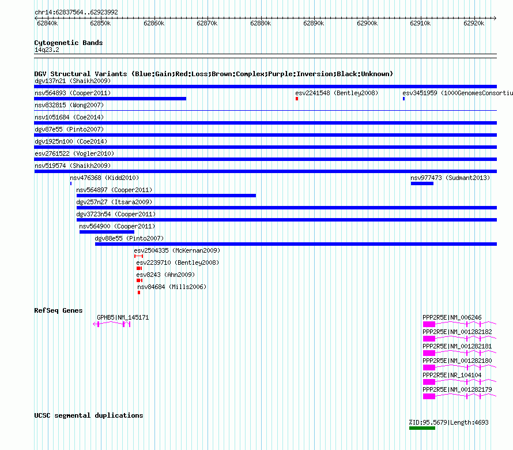
Task: Click the PPP2R5E NM_001282179 transcript glyph
Action: coord(459,396)
